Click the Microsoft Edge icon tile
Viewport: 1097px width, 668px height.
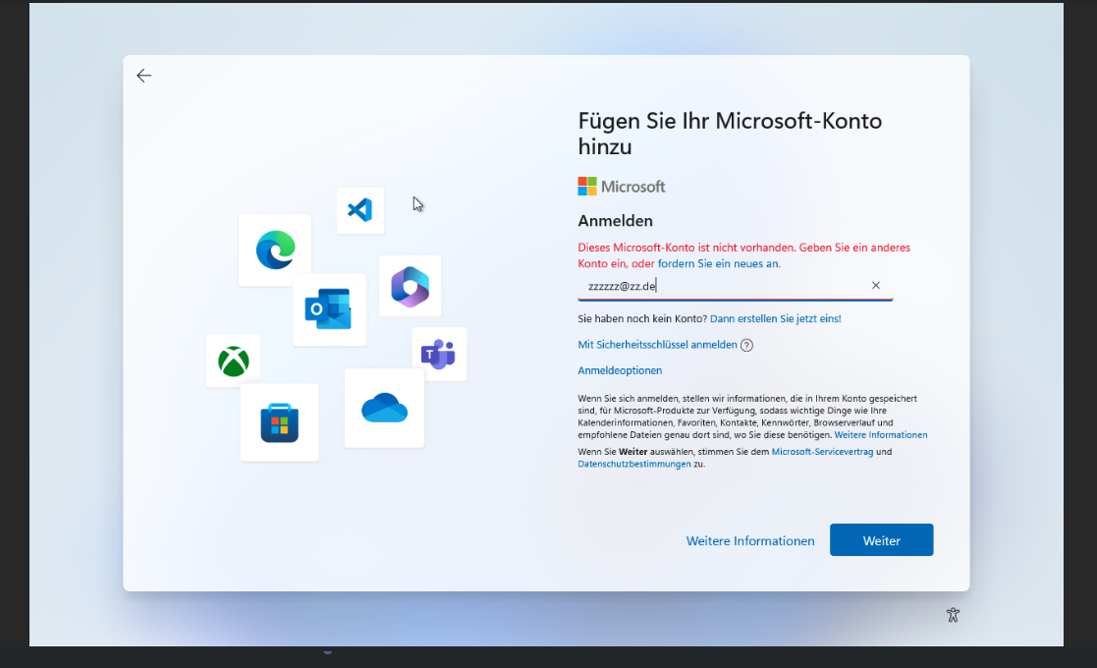275,250
